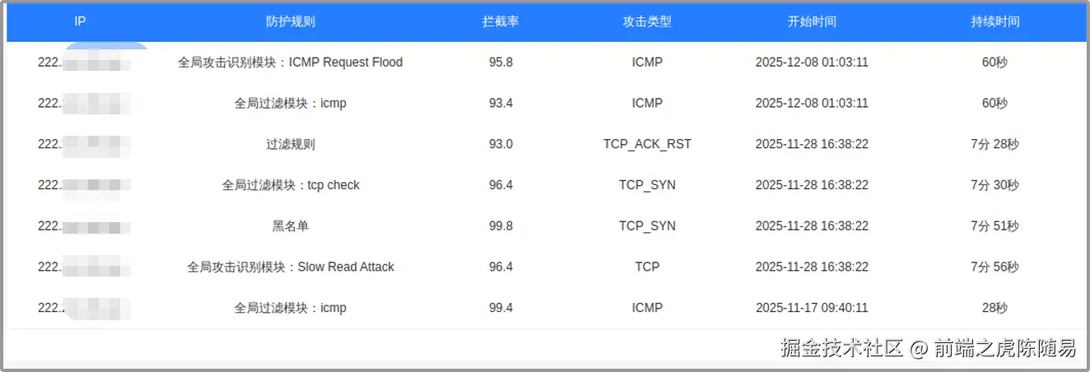Select the 93.0 interception rate cell

501,144
